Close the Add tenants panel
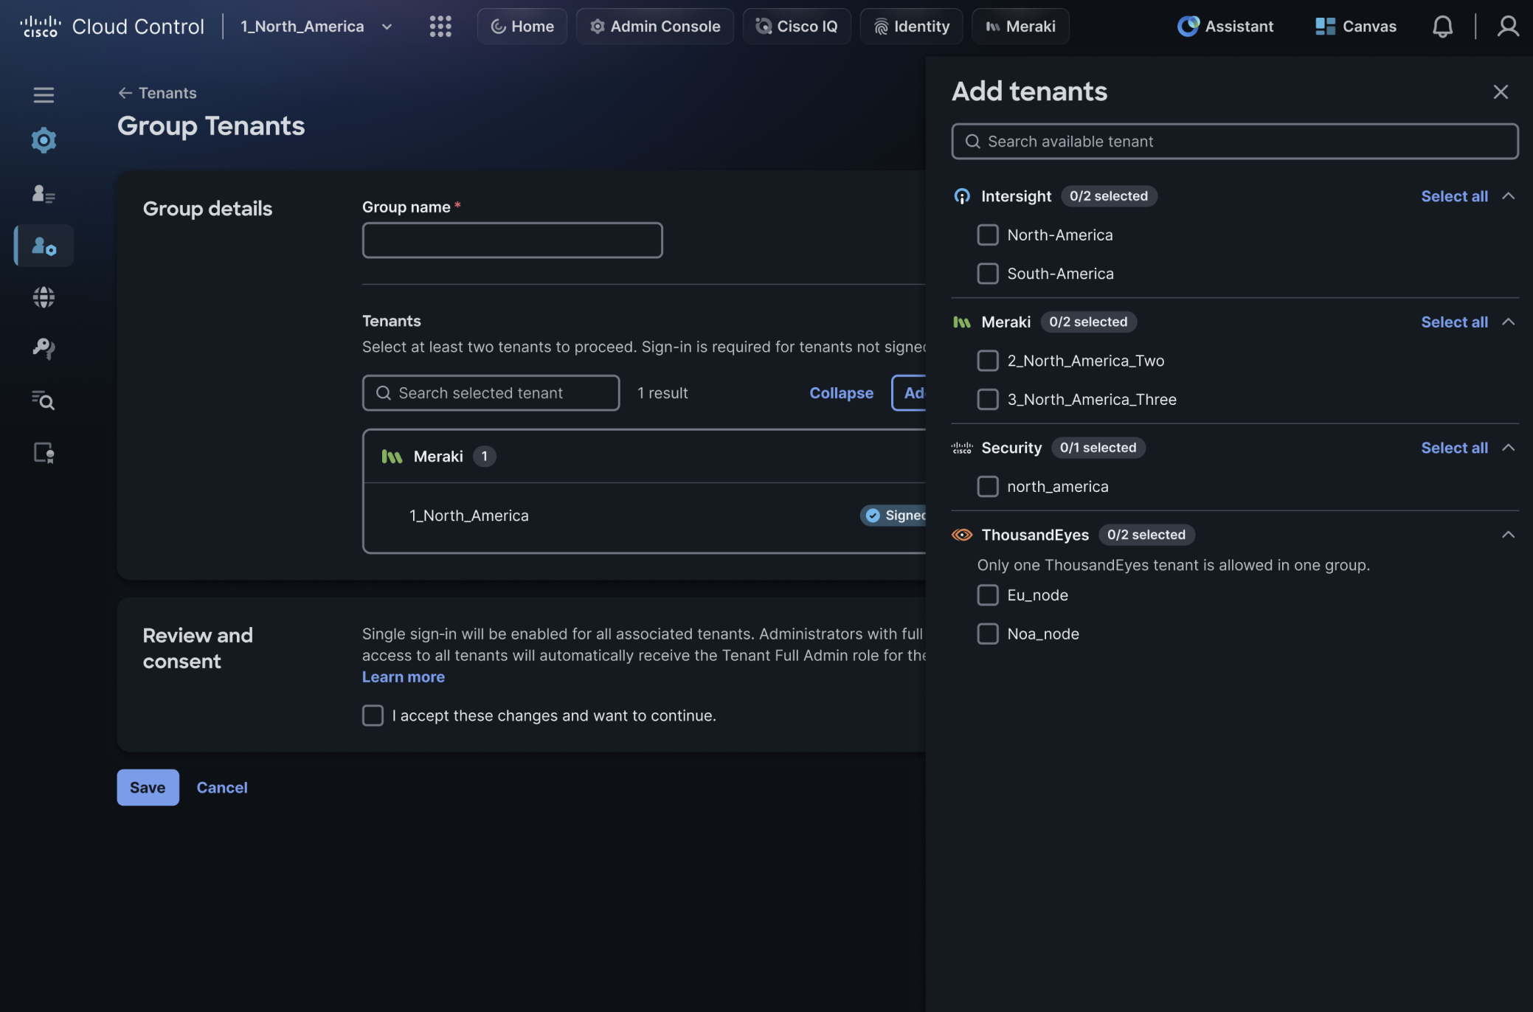Screen dimensions: 1533x1012 pyautogui.click(x=1501, y=92)
